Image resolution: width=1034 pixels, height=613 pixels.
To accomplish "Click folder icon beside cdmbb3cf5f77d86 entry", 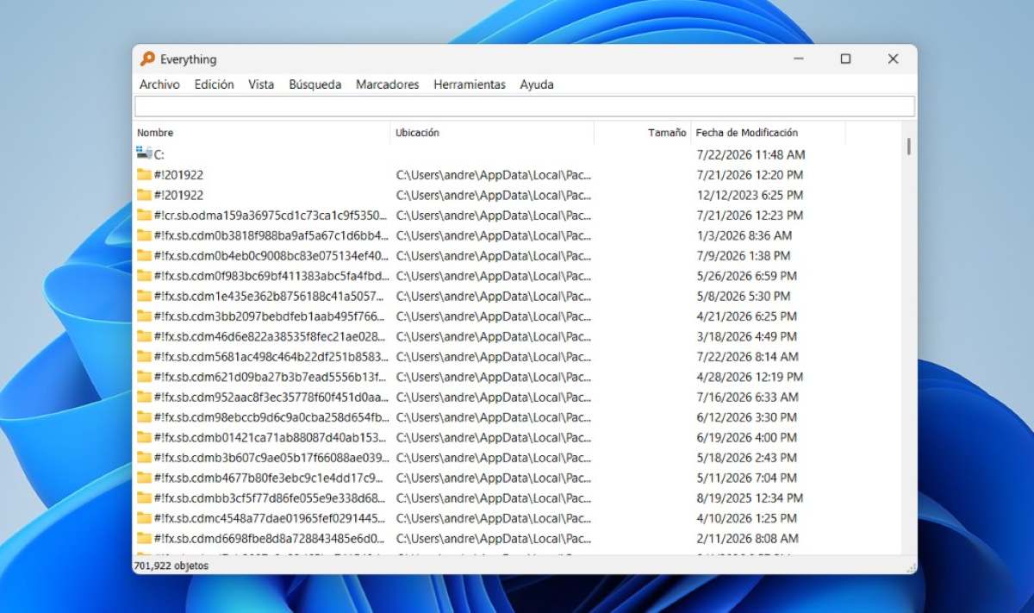I will pyautogui.click(x=144, y=498).
